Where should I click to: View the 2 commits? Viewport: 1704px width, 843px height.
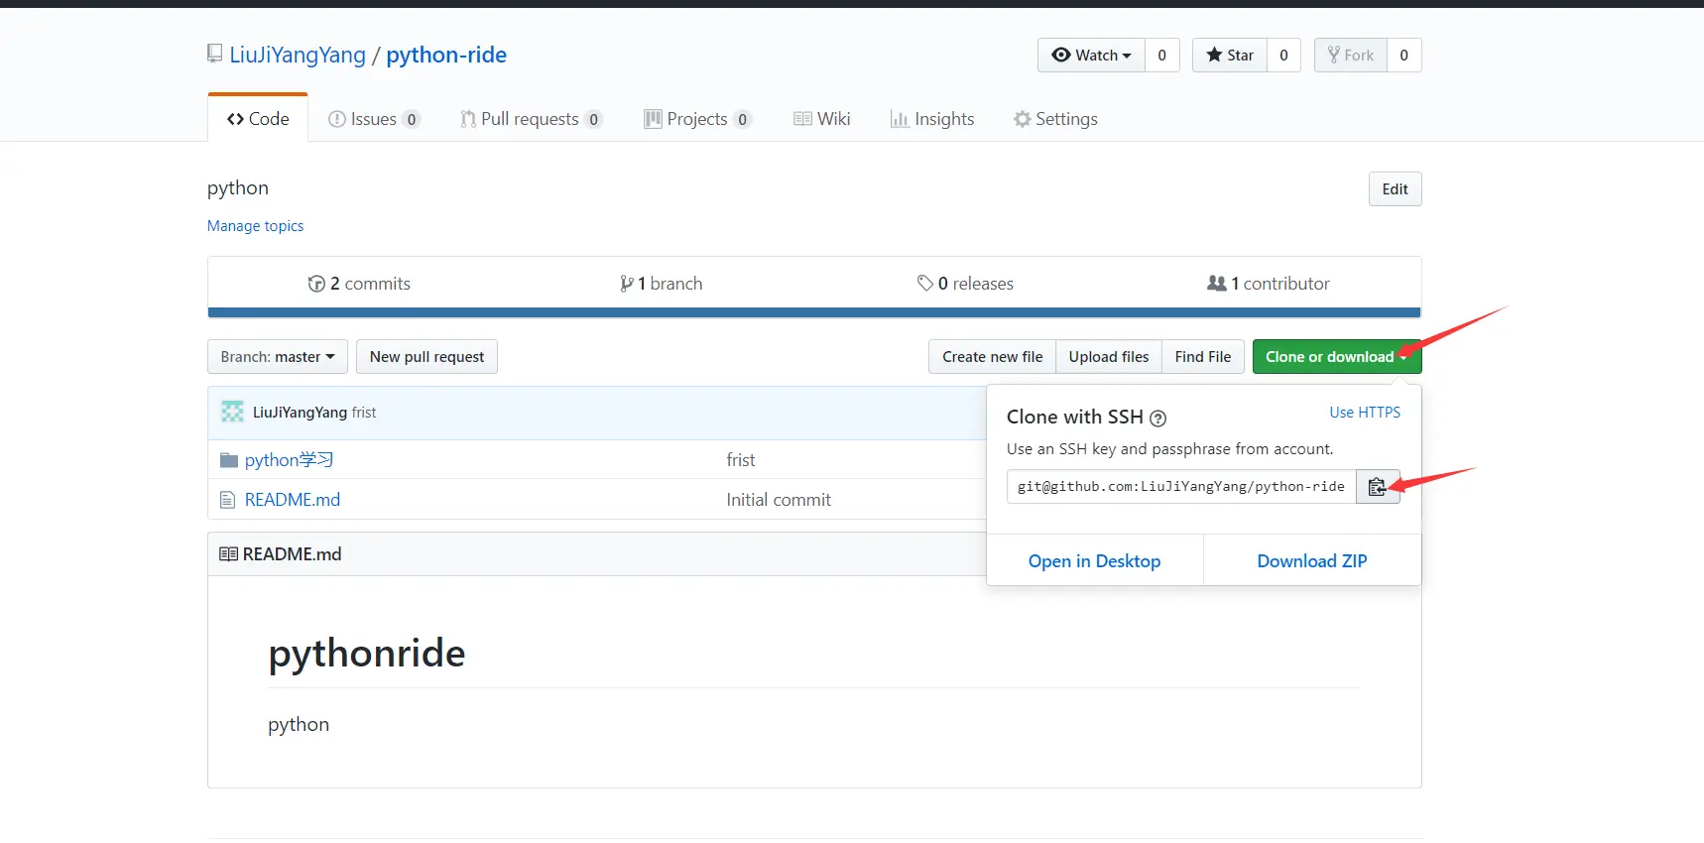(359, 284)
